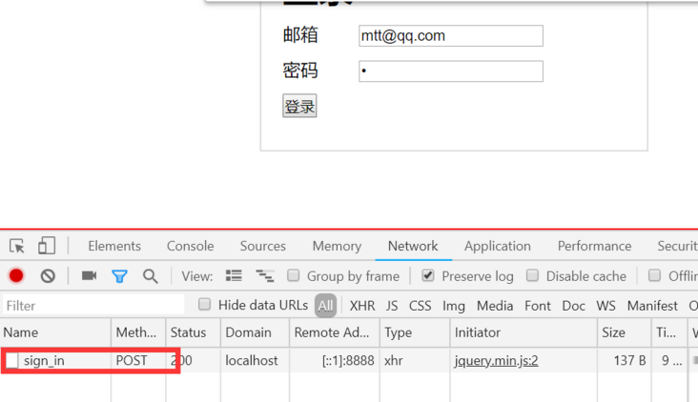Image resolution: width=698 pixels, height=402 pixels.
Task: Select the sign_in request row
Action: 349,360
